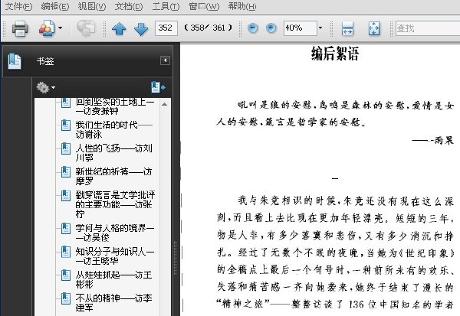The image size is (460, 316).
Task: Expand the collaboration icon dropdown arrow
Action: pyautogui.click(x=60, y=28)
